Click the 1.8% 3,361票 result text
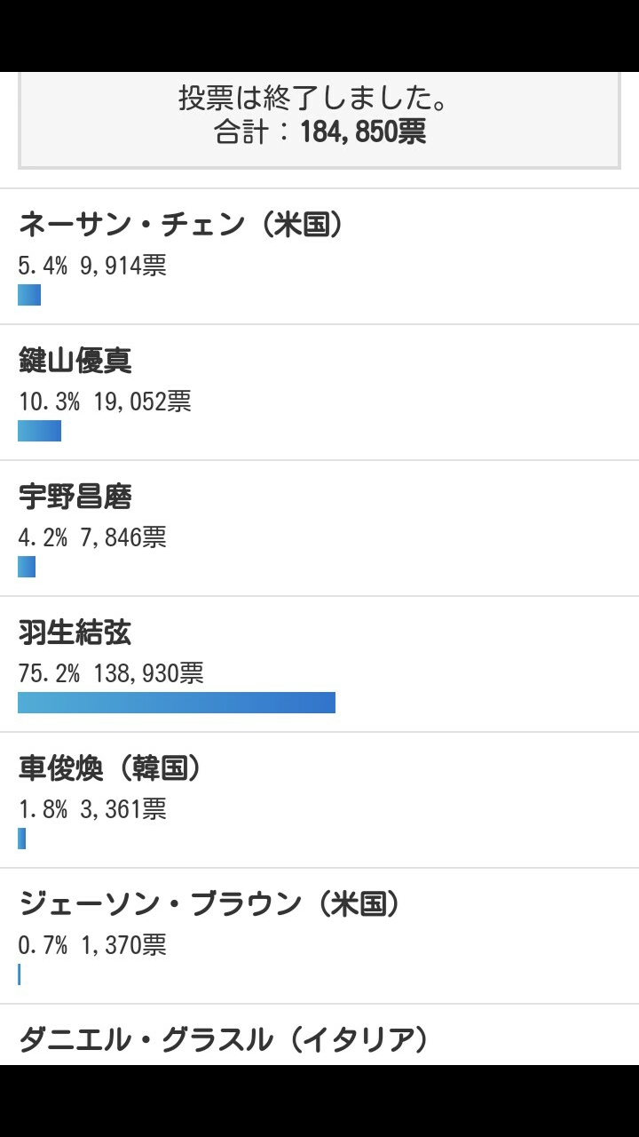This screenshot has height=1137, width=639. [x=92, y=809]
